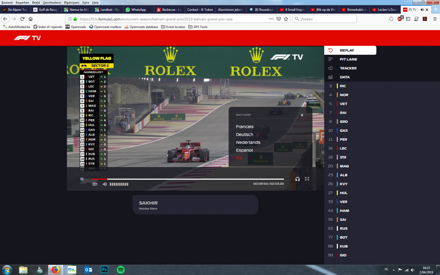Open page actions three-dot menu
The width and height of the screenshot is (440, 275).
pyautogui.click(x=271, y=19)
